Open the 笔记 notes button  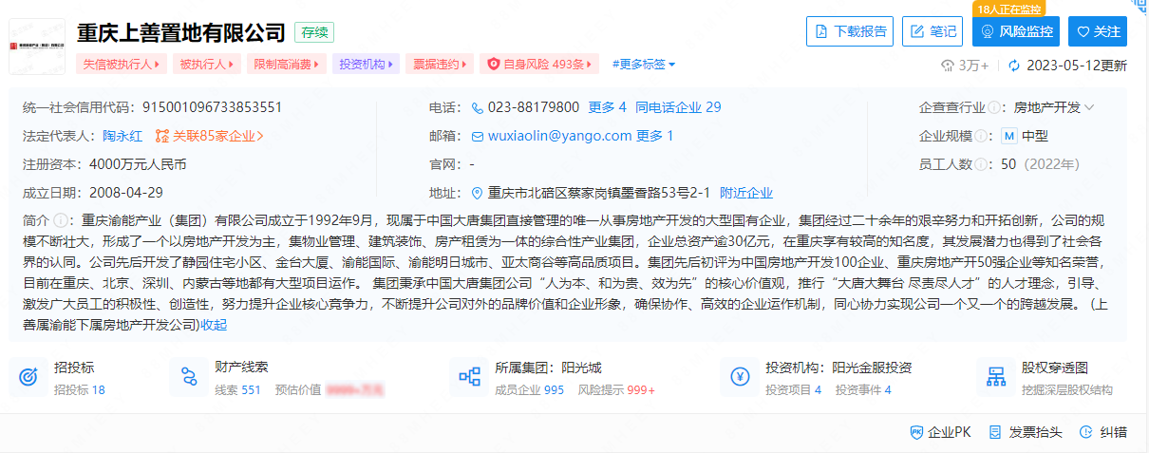pos(932,31)
